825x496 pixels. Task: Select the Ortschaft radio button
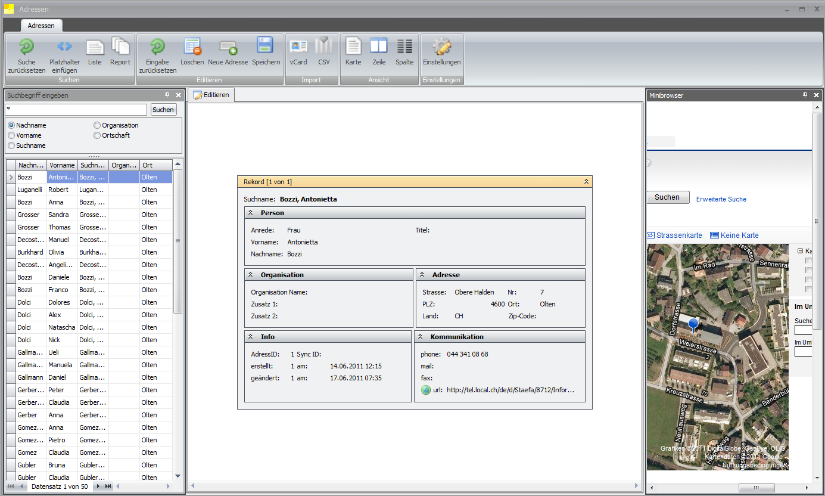(x=97, y=135)
